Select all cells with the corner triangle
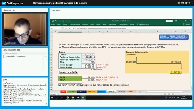Screen dimensions: 194x109 click(x=52, y=32)
